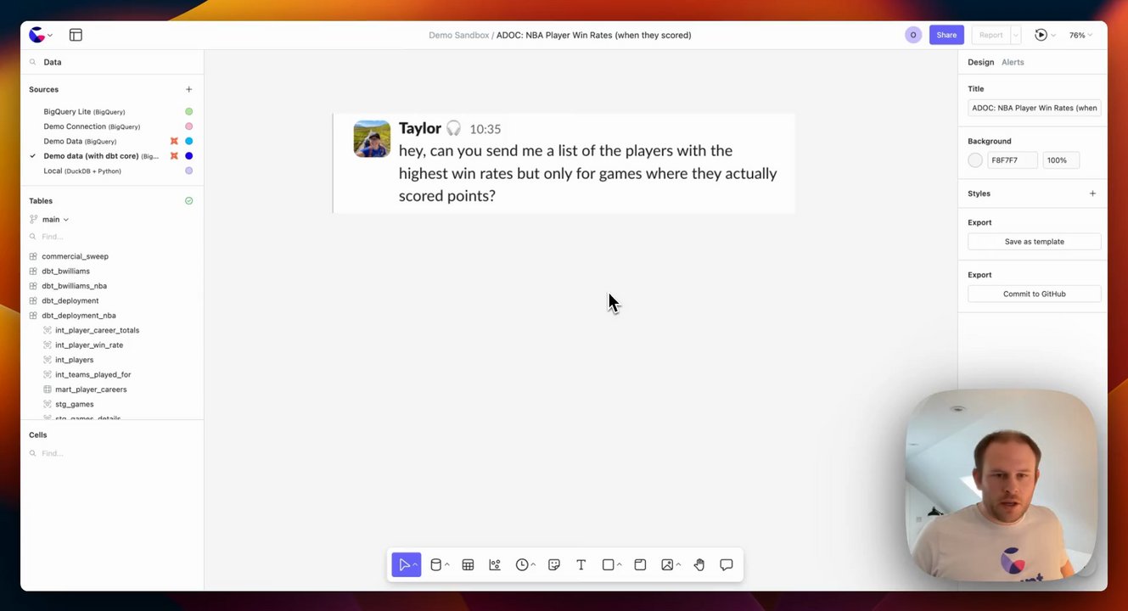Viewport: 1128px width, 611px height.
Task: Click the dbt icon on 'Demo Data (BigQuery)' row
Action: click(x=174, y=141)
